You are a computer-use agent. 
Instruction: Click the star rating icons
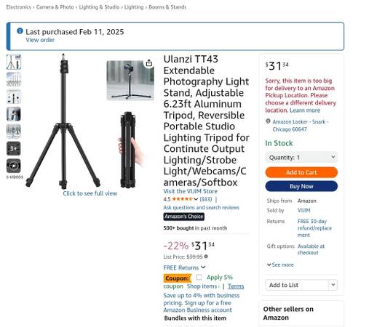pos(183,199)
